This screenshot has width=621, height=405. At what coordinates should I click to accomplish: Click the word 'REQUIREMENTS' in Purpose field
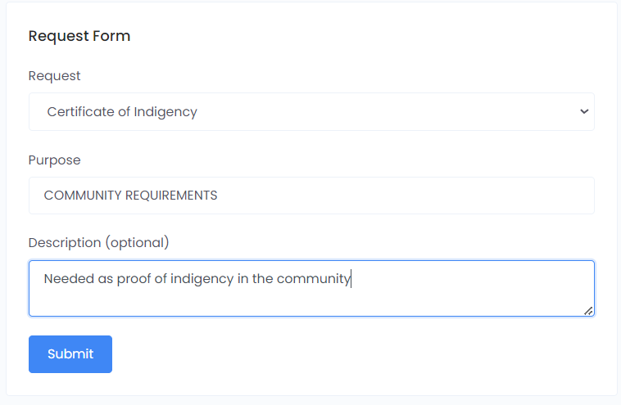170,196
